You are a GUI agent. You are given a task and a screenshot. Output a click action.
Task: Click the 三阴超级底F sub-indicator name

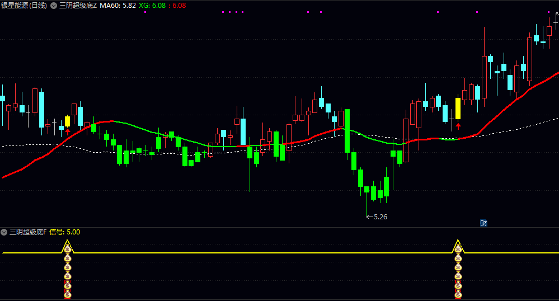[x=28, y=232]
